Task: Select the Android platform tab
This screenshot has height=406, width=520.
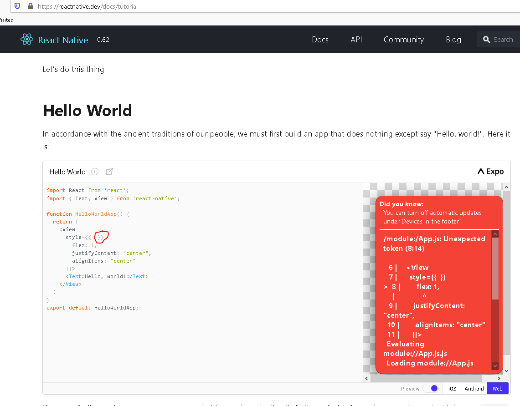Action: coord(474,388)
